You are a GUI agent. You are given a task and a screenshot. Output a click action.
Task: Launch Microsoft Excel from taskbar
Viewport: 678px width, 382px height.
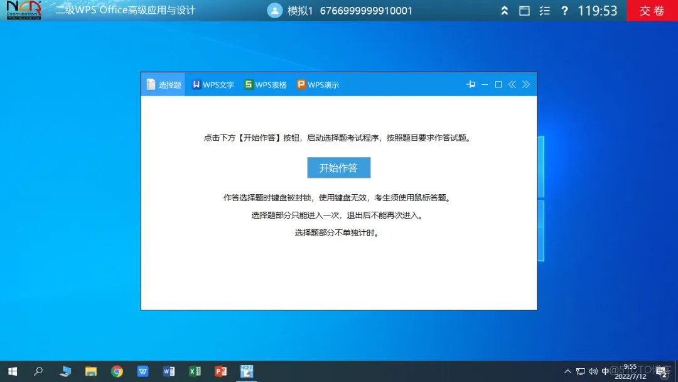[195, 371]
